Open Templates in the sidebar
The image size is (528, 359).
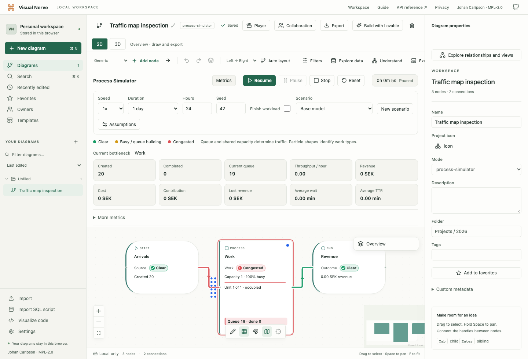tap(43, 121)
